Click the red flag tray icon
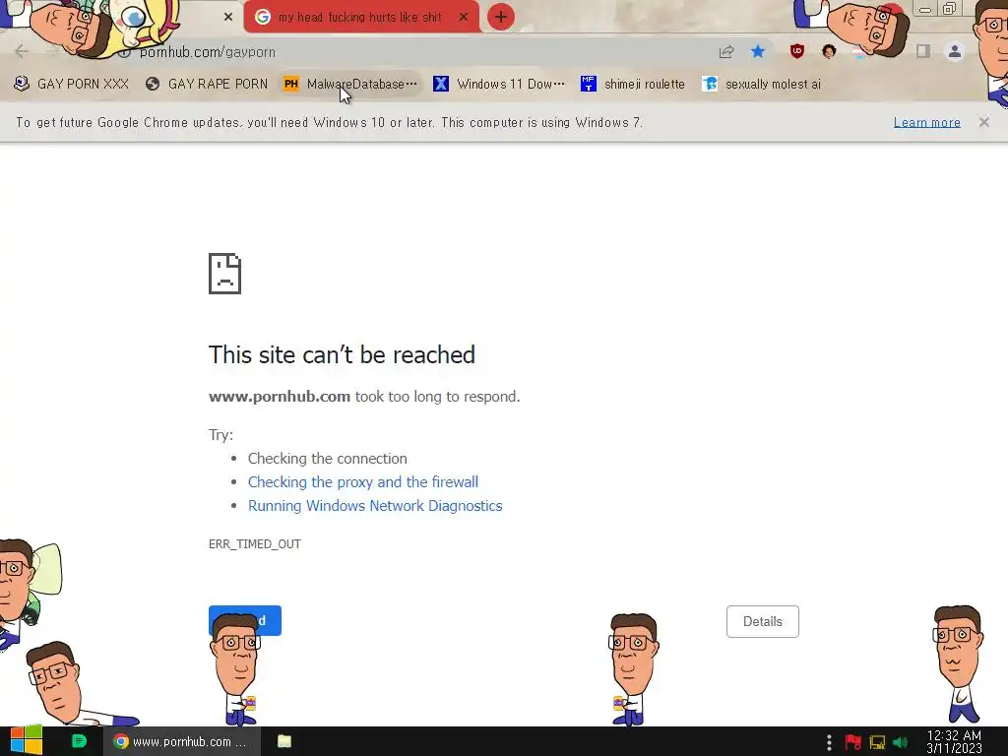This screenshot has width=1008, height=756. (853, 742)
